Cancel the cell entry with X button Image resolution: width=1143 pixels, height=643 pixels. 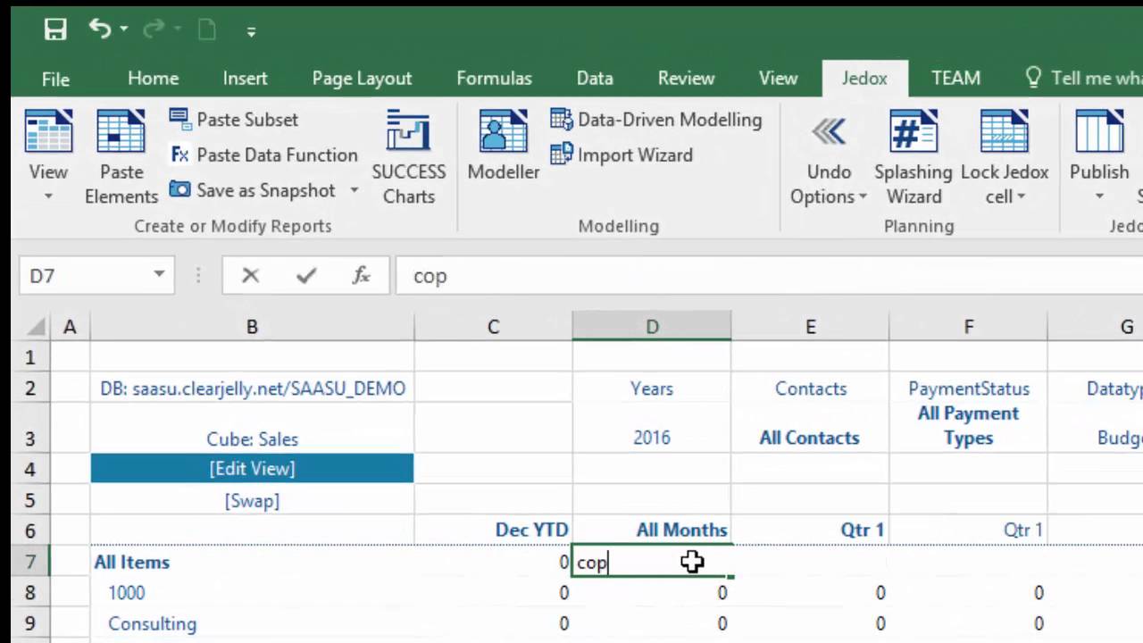tap(251, 276)
